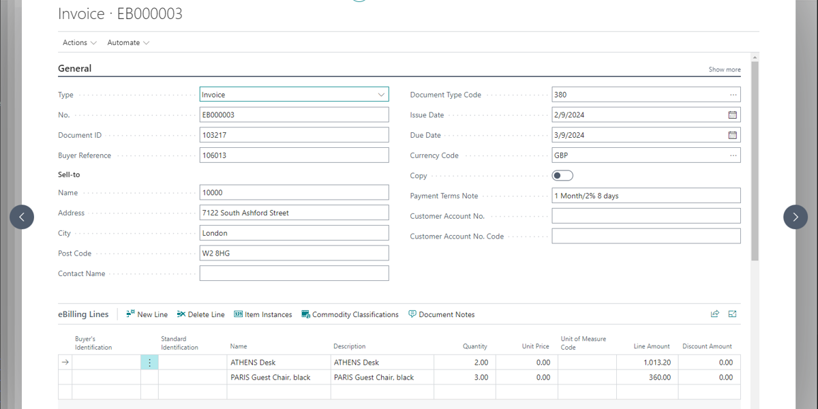The height and width of the screenshot is (409, 818).
Task: Open the Document Type Code lookup
Action: [x=733, y=95]
